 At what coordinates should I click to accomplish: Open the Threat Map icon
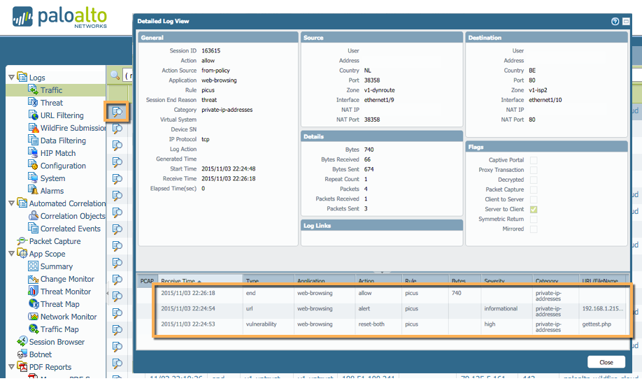[x=34, y=304]
